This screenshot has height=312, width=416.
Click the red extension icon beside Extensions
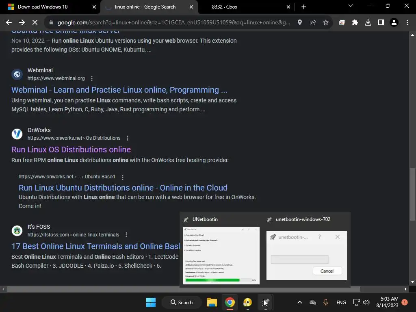point(342,23)
